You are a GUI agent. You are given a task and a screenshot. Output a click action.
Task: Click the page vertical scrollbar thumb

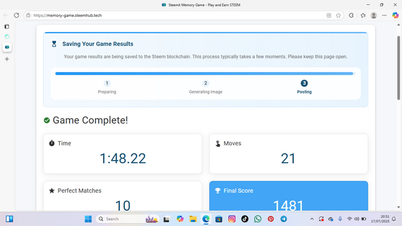[398, 68]
